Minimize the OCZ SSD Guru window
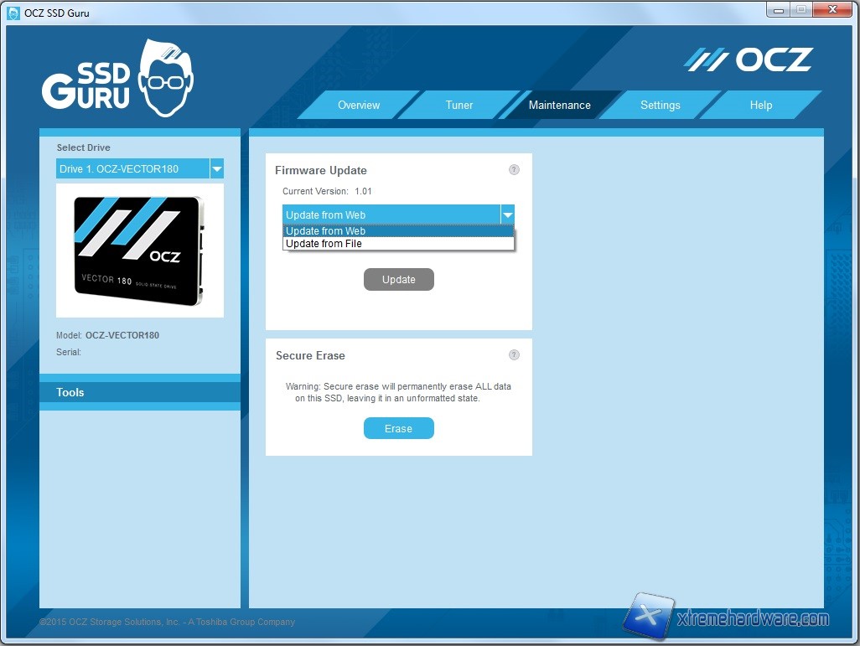This screenshot has width=860, height=646. (780, 10)
